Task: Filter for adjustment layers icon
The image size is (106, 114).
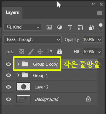Action: [x=60, y=27]
